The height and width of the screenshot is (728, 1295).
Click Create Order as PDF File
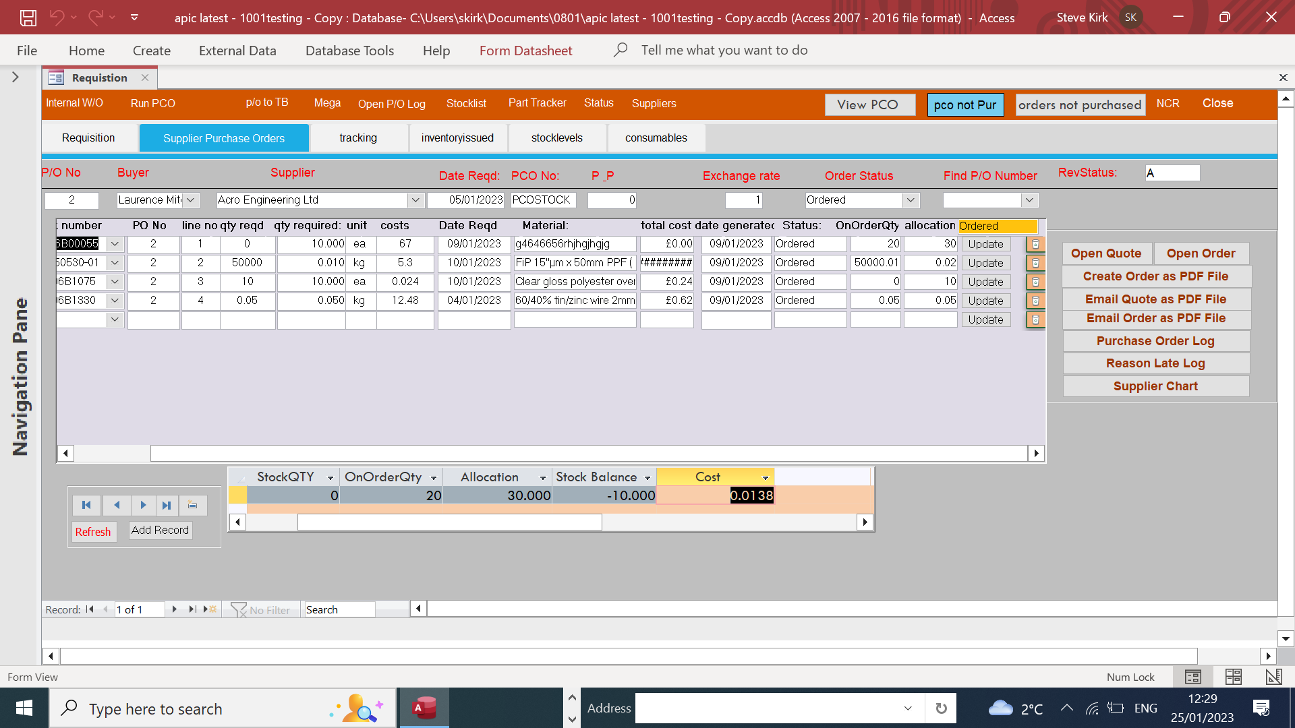(1156, 276)
